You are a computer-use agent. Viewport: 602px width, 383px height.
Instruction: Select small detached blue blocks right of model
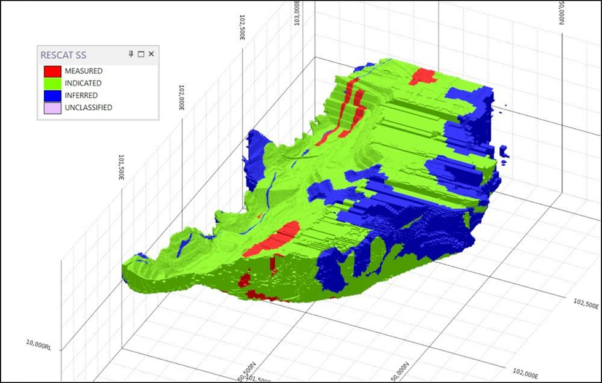point(504,151)
